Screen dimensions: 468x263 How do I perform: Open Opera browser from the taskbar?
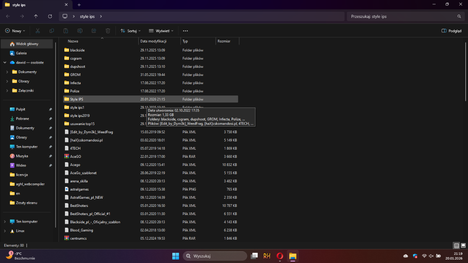[x=280, y=256]
